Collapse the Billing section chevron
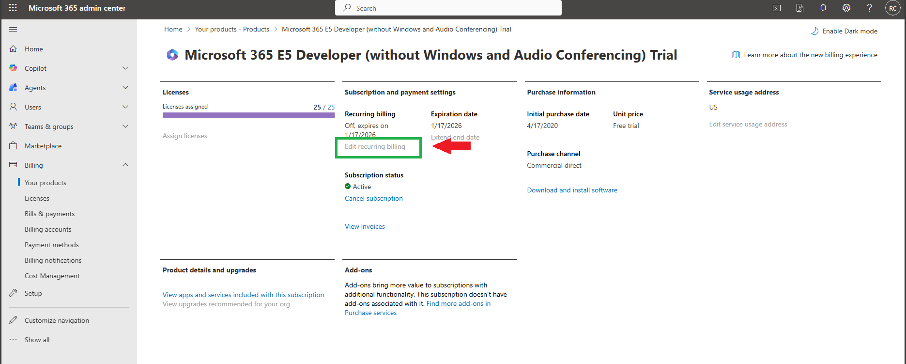The image size is (906, 364). coord(125,165)
